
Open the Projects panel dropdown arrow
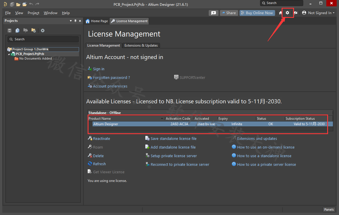pyautogui.click(x=71, y=21)
